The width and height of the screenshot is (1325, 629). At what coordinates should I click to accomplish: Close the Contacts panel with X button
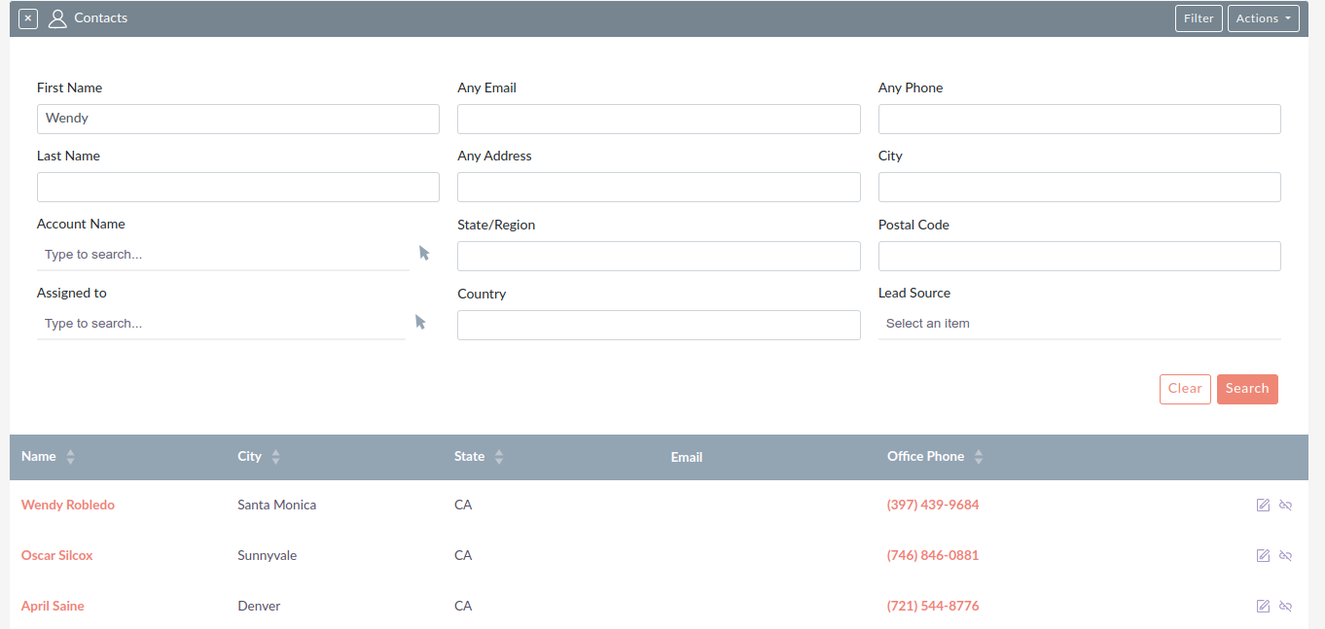(x=28, y=18)
